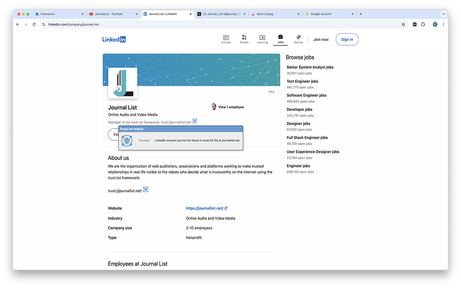Open Full Stack Engineer jobs
Viewport: 461px width, 288px height.
coord(307,138)
